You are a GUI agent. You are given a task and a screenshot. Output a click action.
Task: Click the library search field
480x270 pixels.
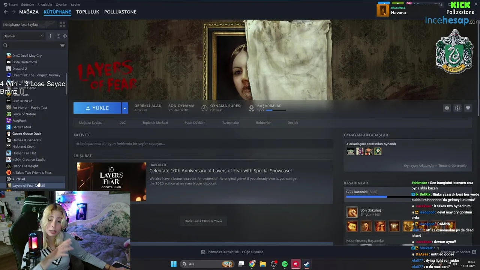(31, 45)
